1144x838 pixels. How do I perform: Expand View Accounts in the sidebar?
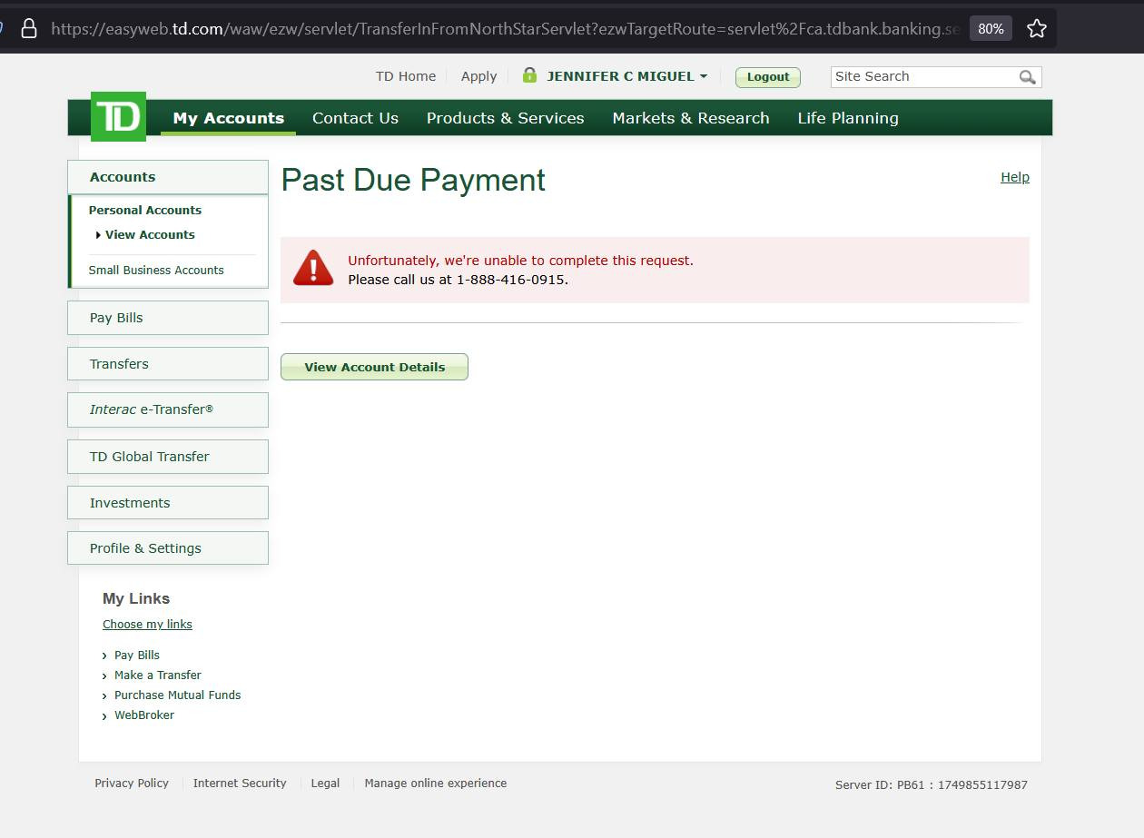coord(150,234)
